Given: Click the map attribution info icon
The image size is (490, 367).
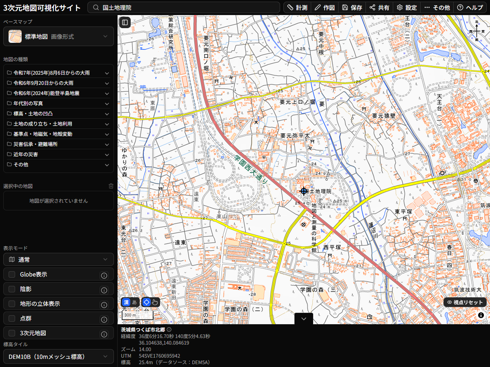Looking at the screenshot, I should tap(481, 315).
